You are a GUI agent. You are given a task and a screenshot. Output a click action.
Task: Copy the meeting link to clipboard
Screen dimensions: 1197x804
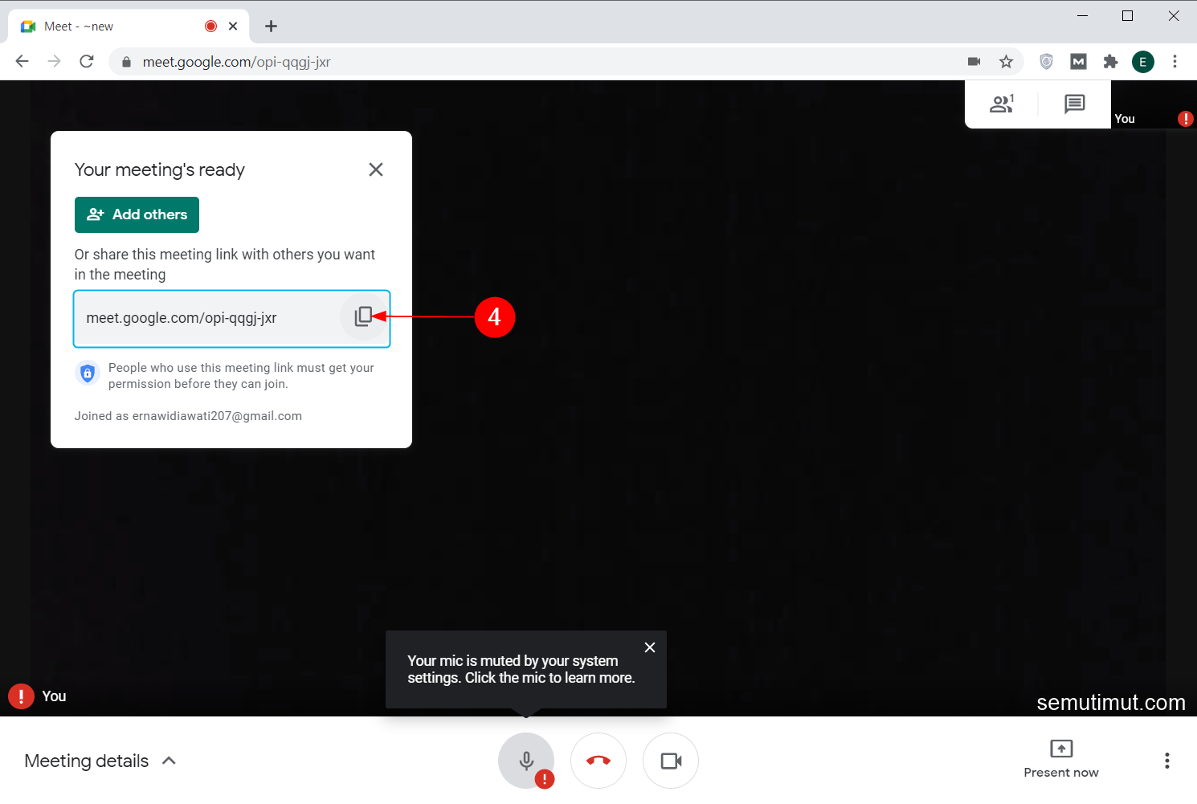pyautogui.click(x=364, y=316)
